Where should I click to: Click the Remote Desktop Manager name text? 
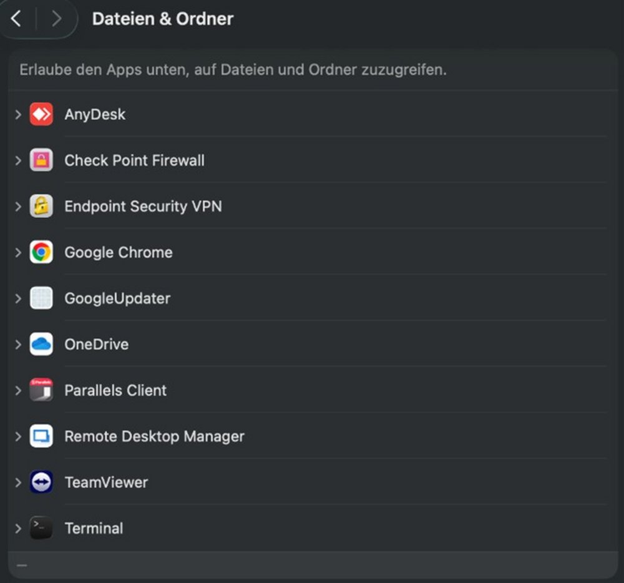[x=154, y=436]
